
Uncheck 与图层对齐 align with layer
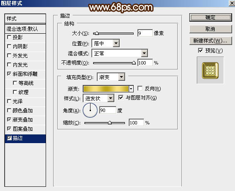pyautogui.click(x=121, y=98)
